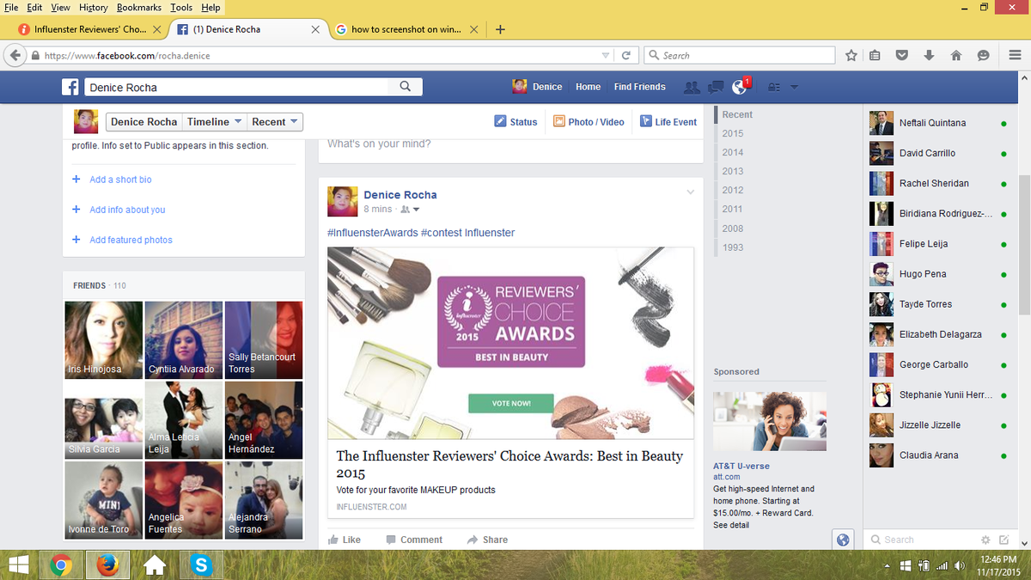The height and width of the screenshot is (580, 1031).
Task: Open a new tab with plus button
Action: [x=500, y=29]
